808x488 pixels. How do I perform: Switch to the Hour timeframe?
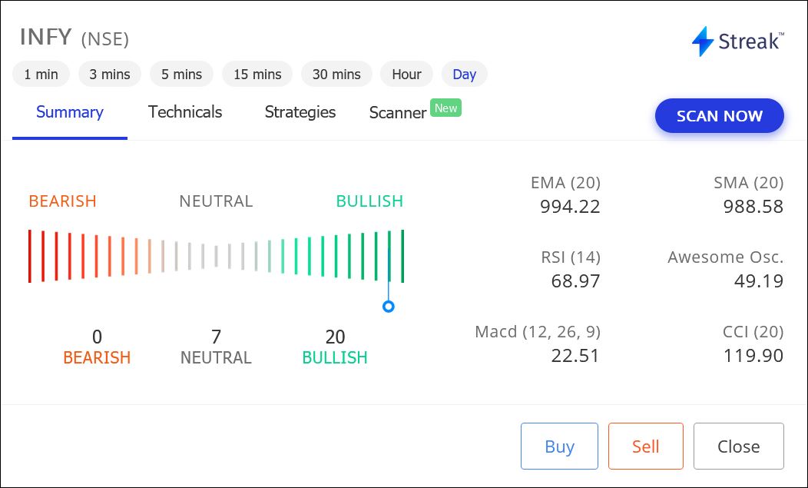[x=406, y=75]
